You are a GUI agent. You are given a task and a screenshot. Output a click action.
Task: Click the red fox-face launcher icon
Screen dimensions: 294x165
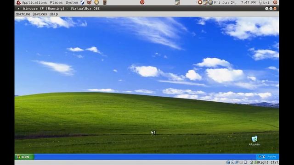[89, 2]
